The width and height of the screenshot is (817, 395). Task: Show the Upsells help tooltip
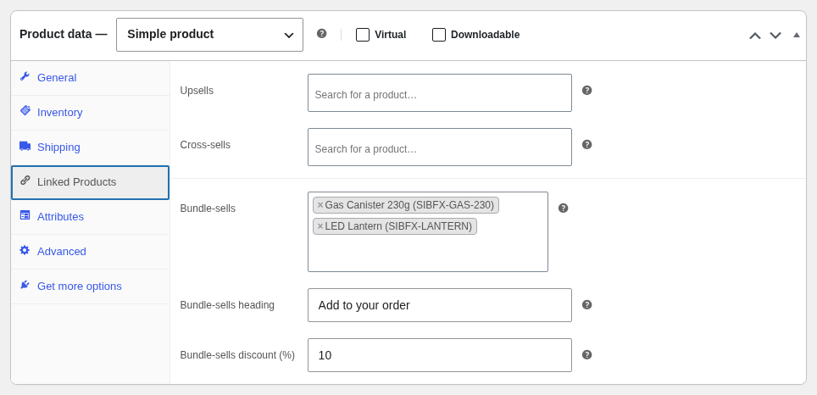coord(586,90)
